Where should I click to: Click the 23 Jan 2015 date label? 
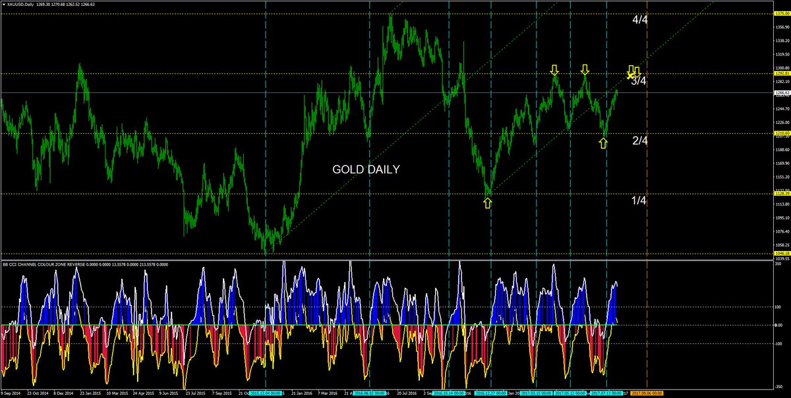(x=90, y=393)
